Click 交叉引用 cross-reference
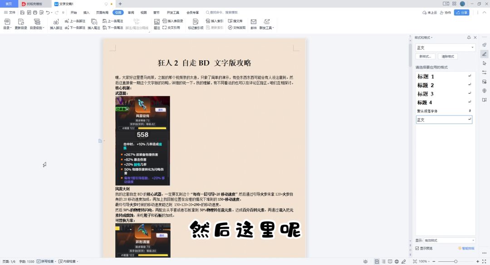This screenshot has width=490, height=265. pos(171,28)
